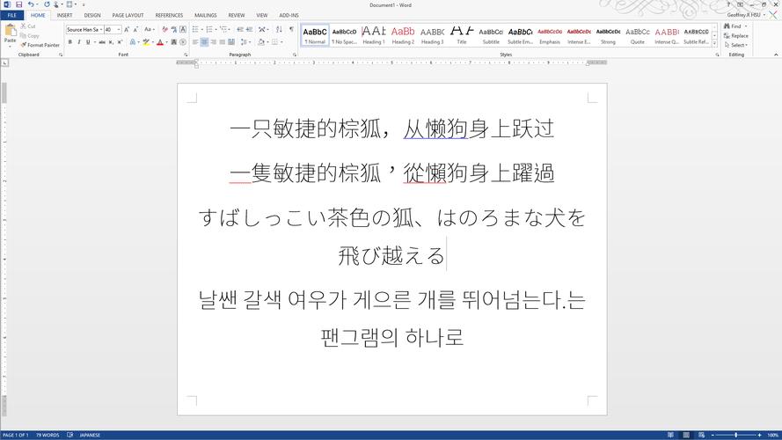Open the Find dropdown arrow
The height and width of the screenshot is (440, 782).
(746, 26)
